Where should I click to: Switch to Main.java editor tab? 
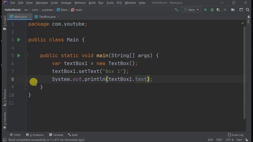(20, 17)
